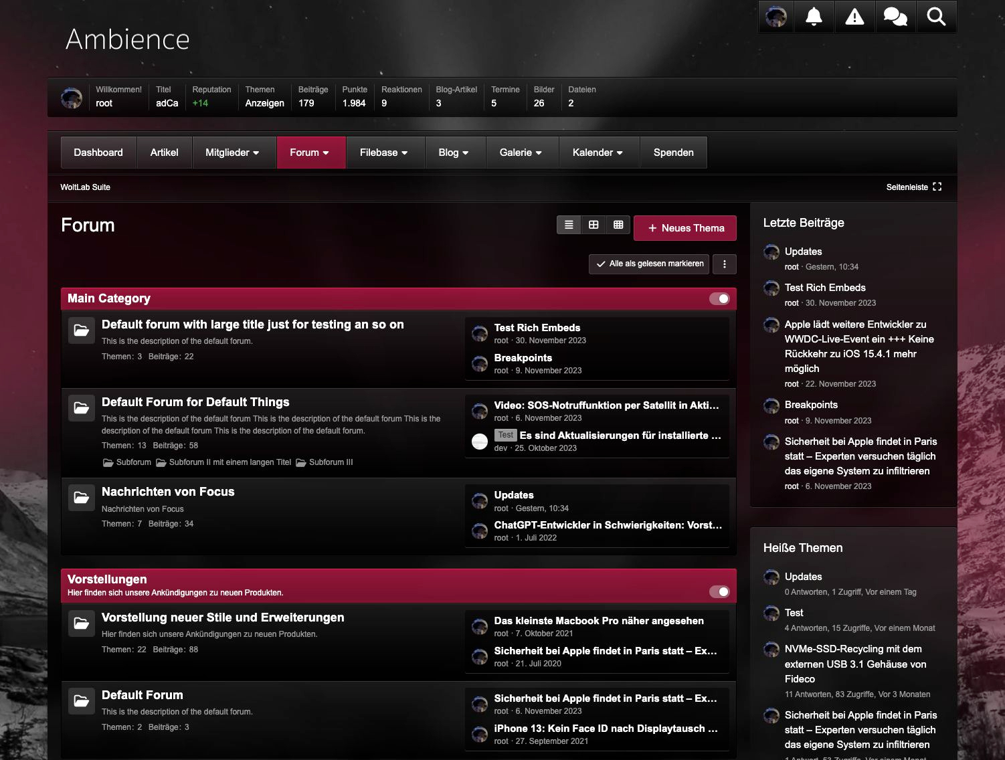
Task: Click the moderation warning triangle icon
Action: pos(854,17)
